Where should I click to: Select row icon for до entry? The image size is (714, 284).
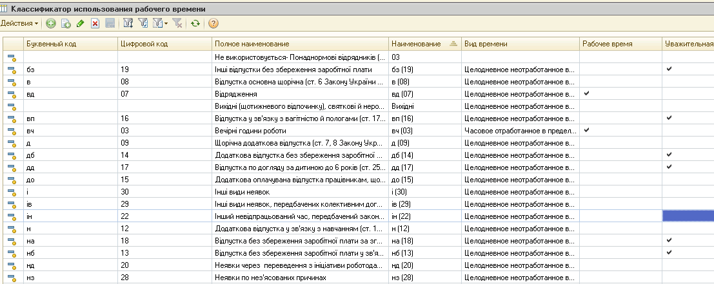pos(12,180)
